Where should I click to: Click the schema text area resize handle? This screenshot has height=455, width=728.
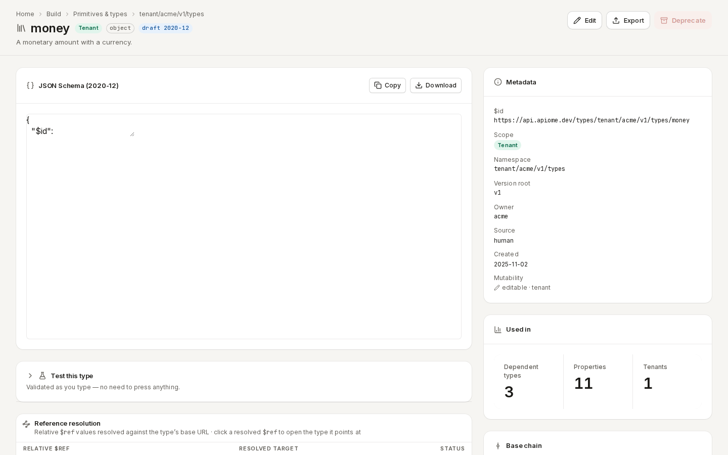pyautogui.click(x=132, y=134)
